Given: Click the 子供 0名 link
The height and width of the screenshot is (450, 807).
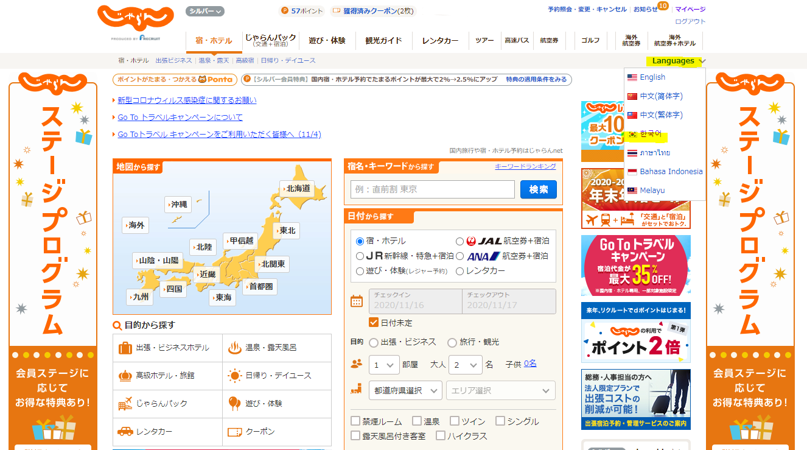Looking at the screenshot, I should coord(530,364).
